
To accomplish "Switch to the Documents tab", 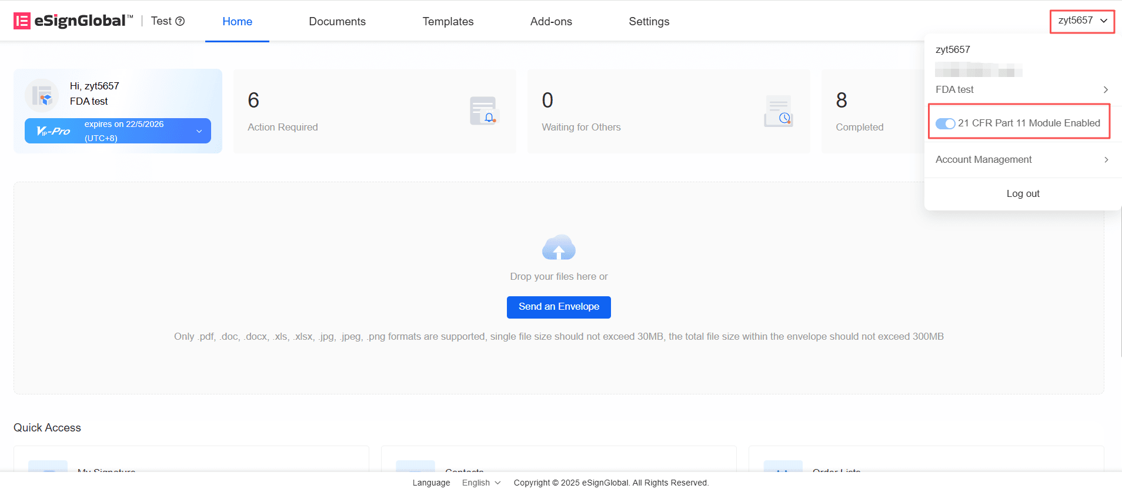I will tap(337, 22).
